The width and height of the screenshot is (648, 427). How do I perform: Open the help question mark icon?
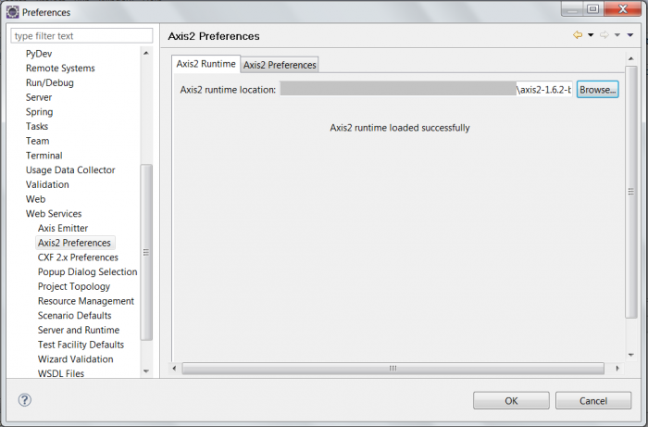(x=25, y=400)
